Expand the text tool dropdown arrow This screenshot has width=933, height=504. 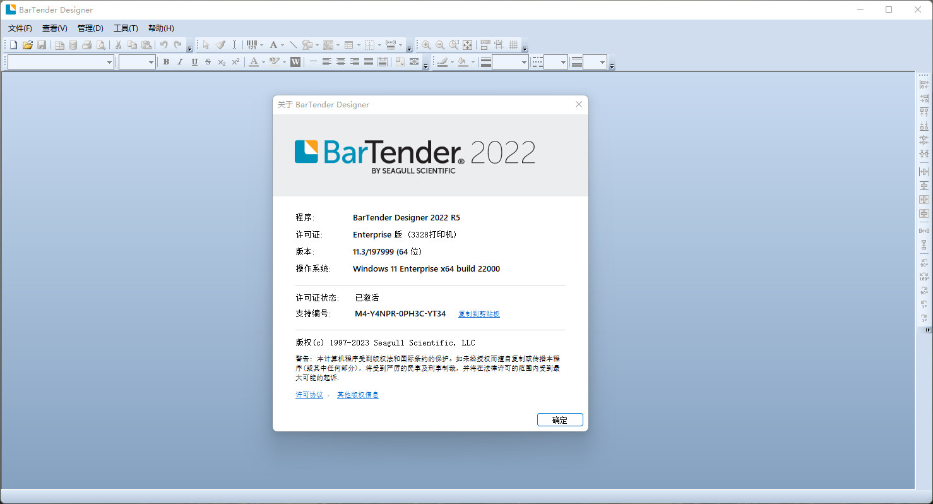(x=282, y=45)
